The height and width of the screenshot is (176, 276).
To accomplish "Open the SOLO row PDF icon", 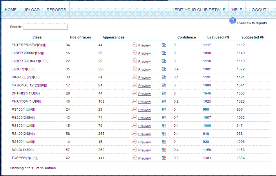I will pos(135,149).
